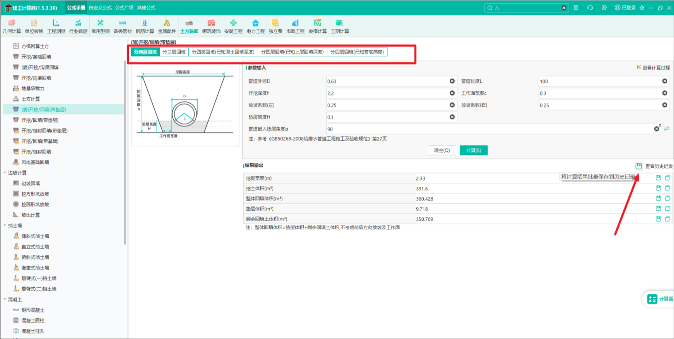
Task: Collapse the 边坡计算 tree group
Action: pyautogui.click(x=5, y=173)
